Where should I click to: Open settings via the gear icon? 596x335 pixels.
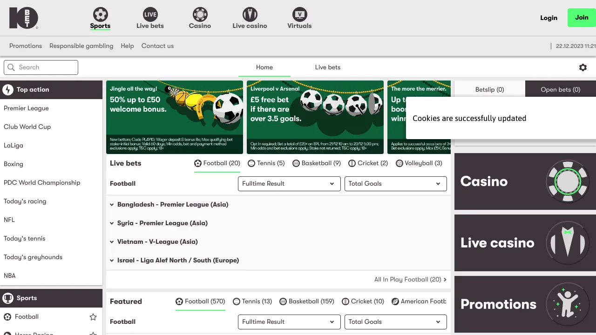point(583,67)
